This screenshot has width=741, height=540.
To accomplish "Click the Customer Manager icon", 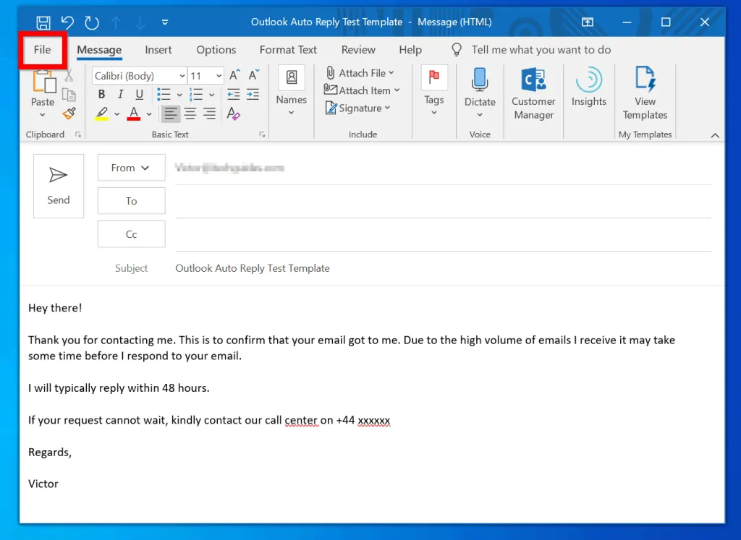I will 533,80.
